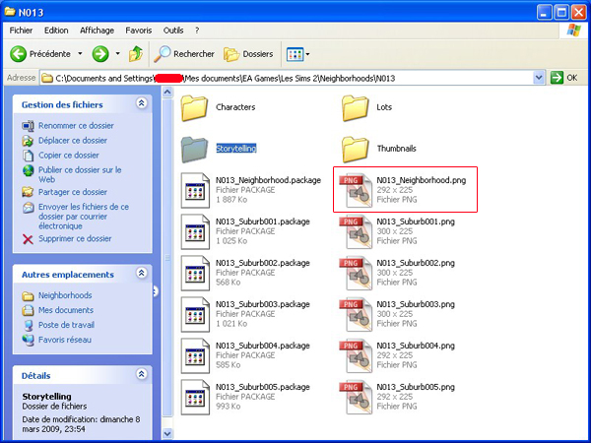
Task: Collapse the Détails panel
Action: pyautogui.click(x=141, y=374)
